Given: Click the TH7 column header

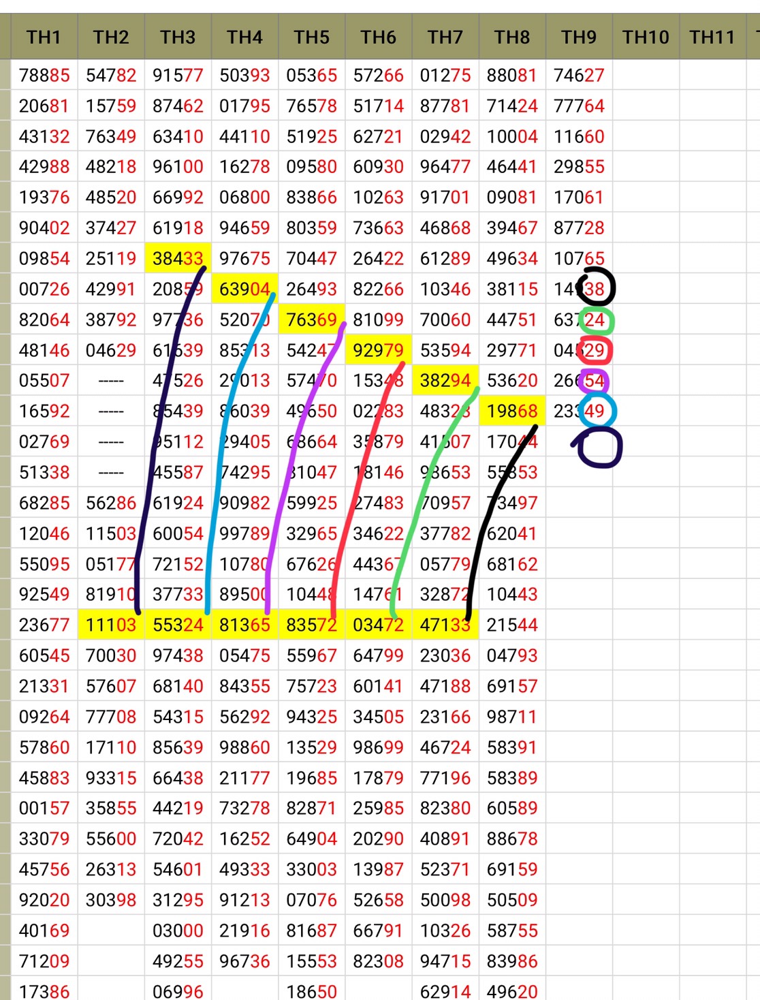Looking at the screenshot, I should (x=445, y=36).
